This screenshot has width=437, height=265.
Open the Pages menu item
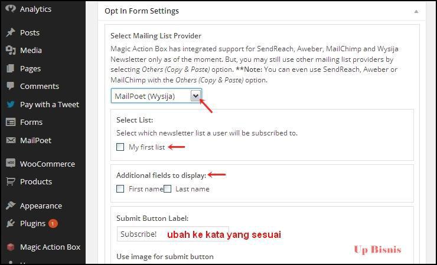[30, 69]
